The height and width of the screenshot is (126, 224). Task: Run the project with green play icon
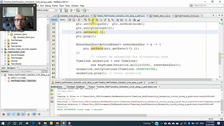[71, 10]
